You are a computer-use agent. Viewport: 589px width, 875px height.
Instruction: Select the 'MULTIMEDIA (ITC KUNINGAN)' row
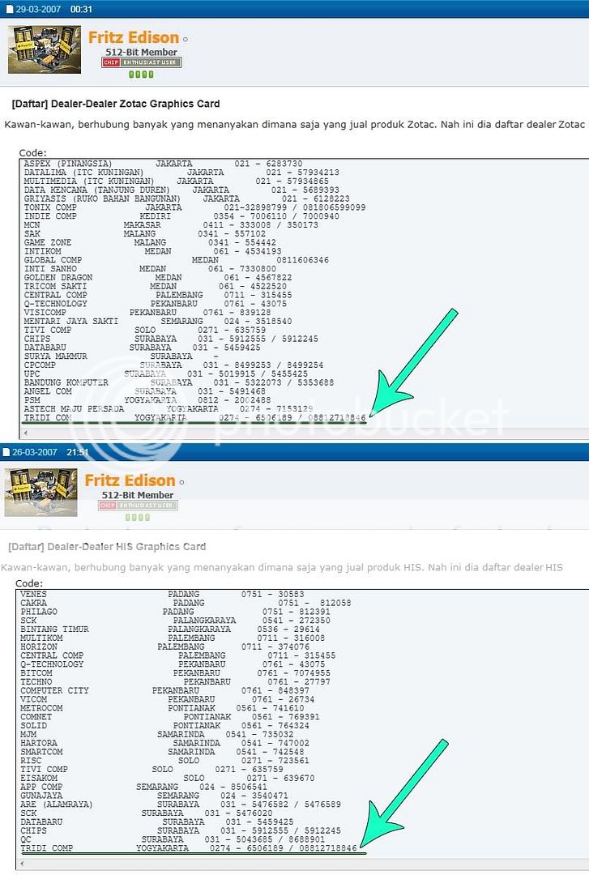point(176,181)
